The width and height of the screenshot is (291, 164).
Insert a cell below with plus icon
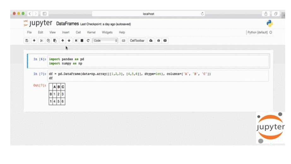[34, 41]
